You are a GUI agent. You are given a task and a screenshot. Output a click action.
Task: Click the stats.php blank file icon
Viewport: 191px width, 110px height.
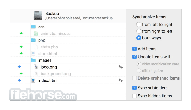click(x=36, y=47)
